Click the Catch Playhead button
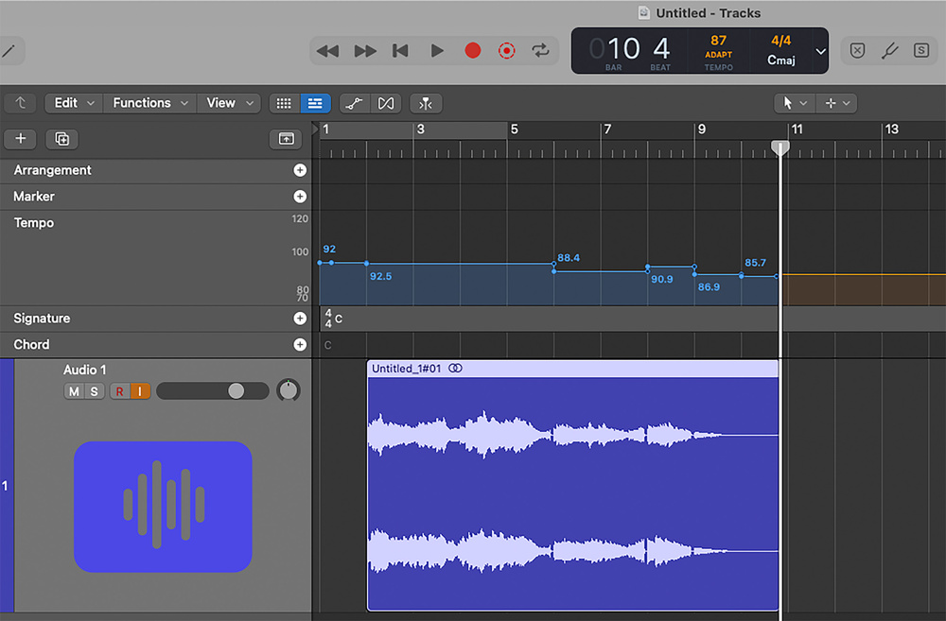The image size is (946, 621). tap(427, 103)
